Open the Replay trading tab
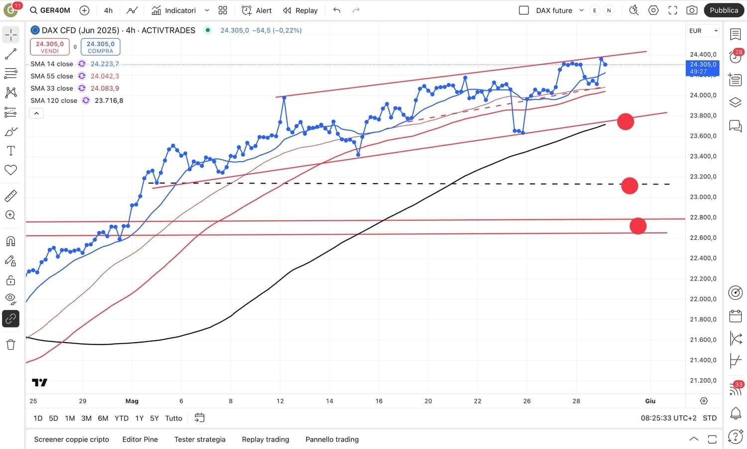Viewport: 747px width, 449px height. pos(265,440)
